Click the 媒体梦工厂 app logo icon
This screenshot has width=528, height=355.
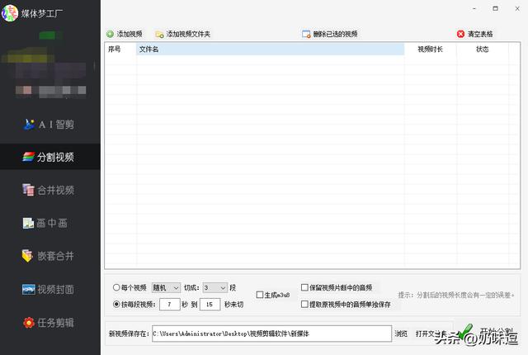click(x=10, y=13)
